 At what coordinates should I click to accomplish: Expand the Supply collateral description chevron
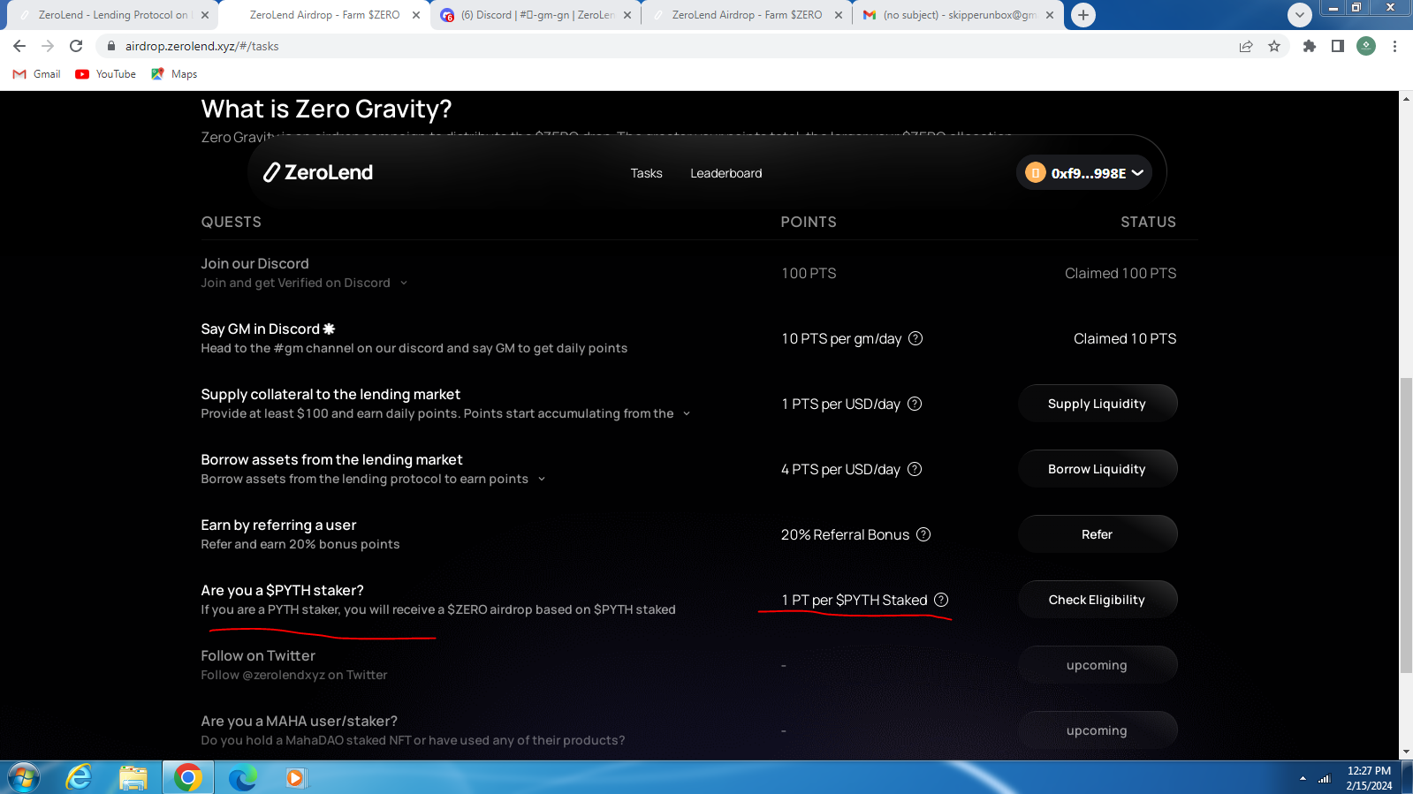pos(687,414)
